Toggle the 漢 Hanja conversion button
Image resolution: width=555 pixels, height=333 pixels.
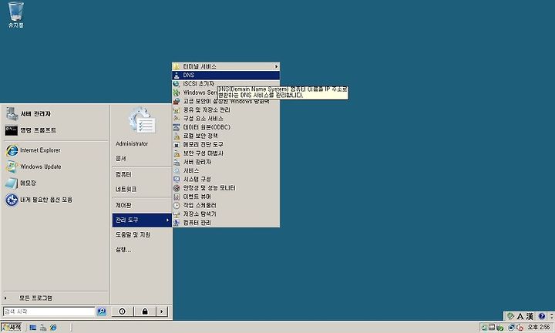pos(530,316)
